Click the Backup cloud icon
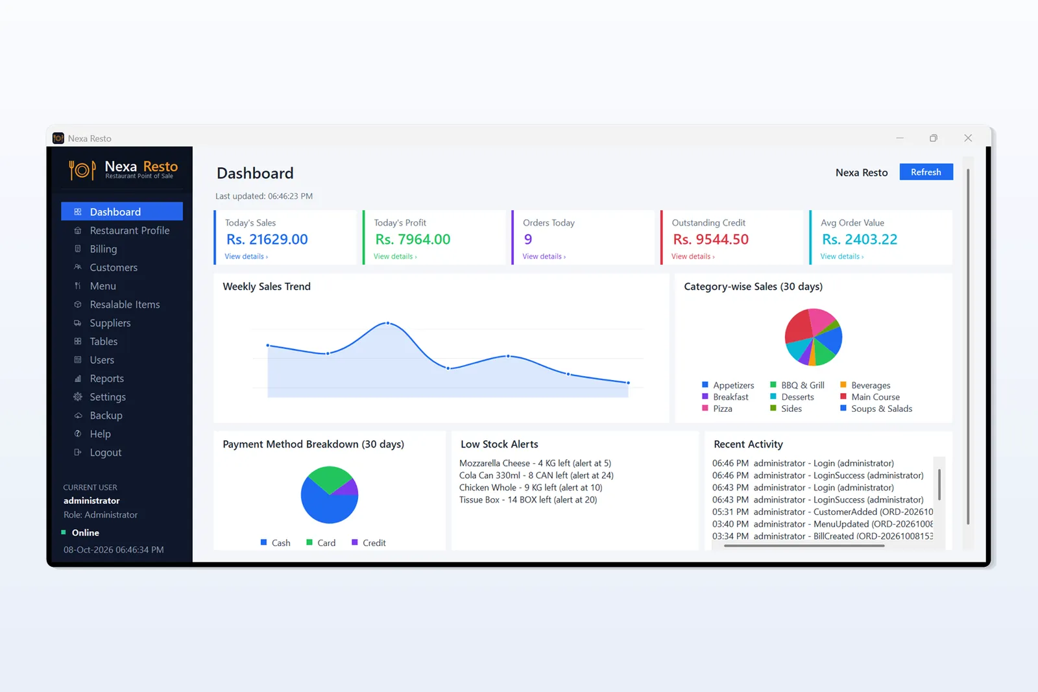Screen dimensions: 1038x692 click(78, 416)
